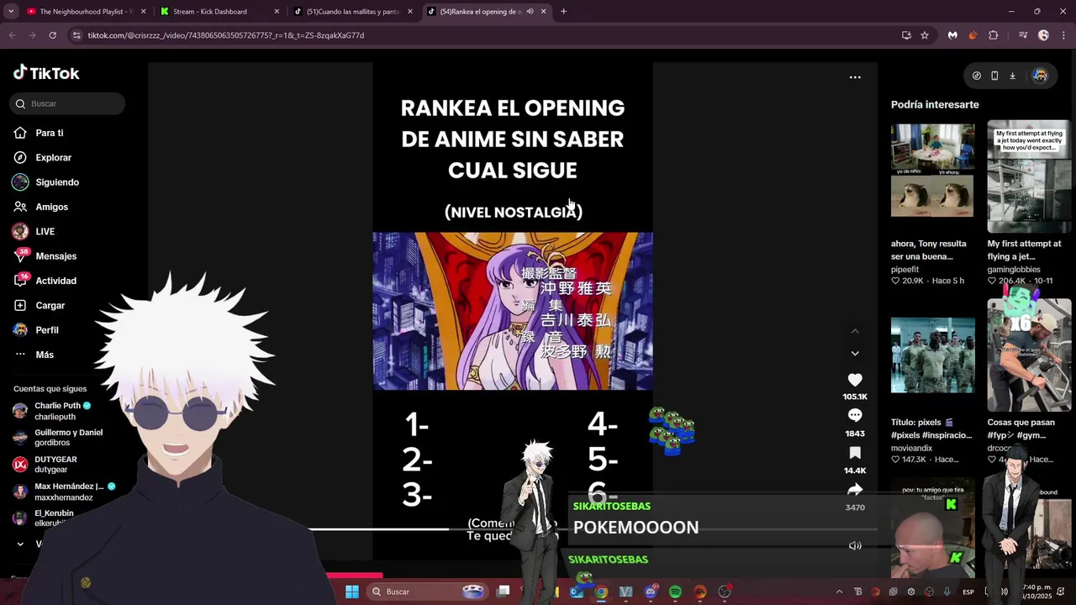Click the pipeefit username link
The height and width of the screenshot is (605, 1076).
click(905, 270)
